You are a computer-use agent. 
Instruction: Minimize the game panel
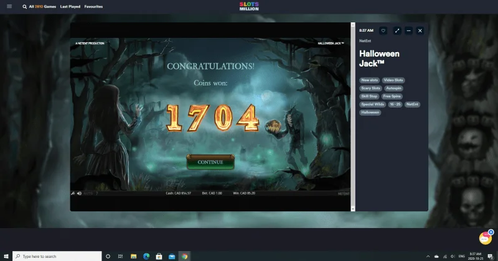[408, 31]
